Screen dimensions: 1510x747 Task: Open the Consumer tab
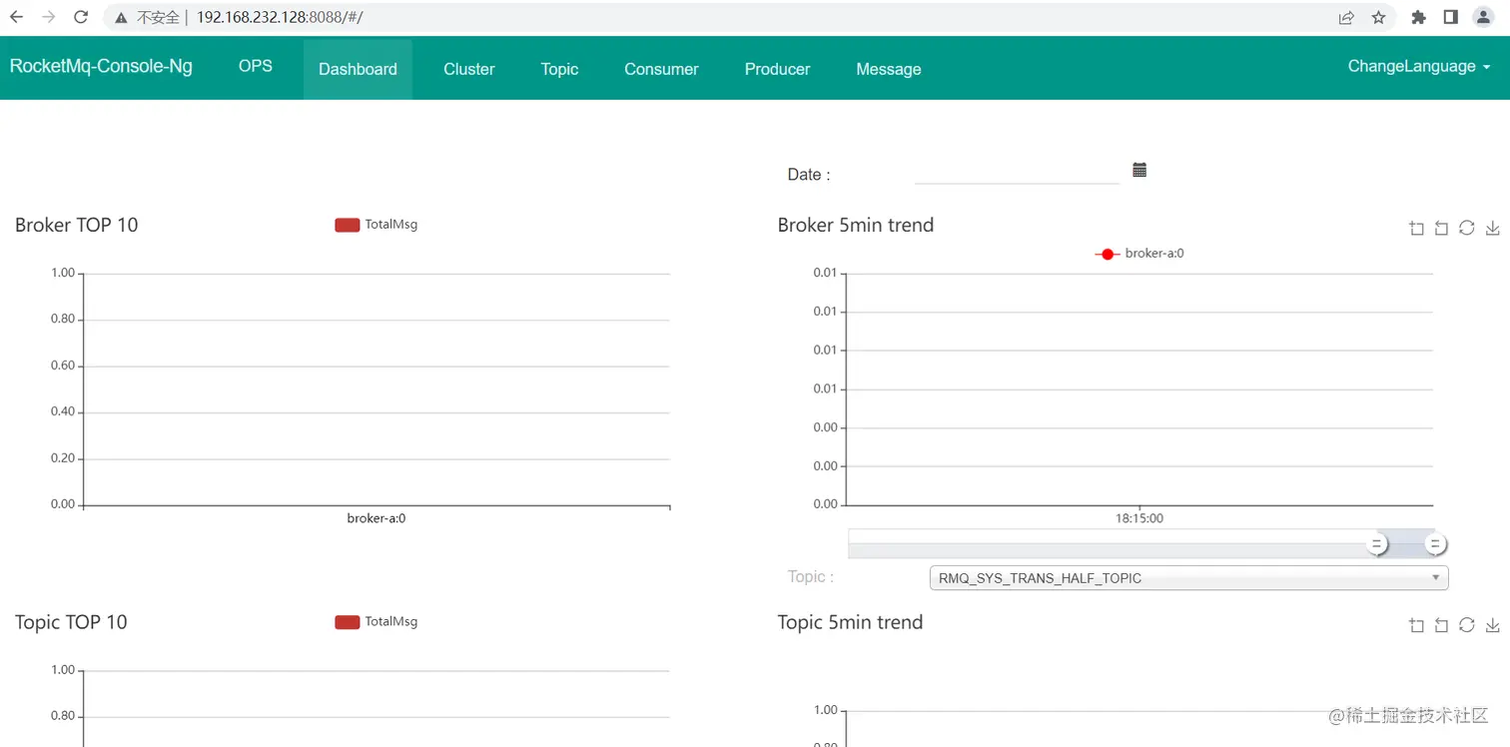click(x=661, y=69)
